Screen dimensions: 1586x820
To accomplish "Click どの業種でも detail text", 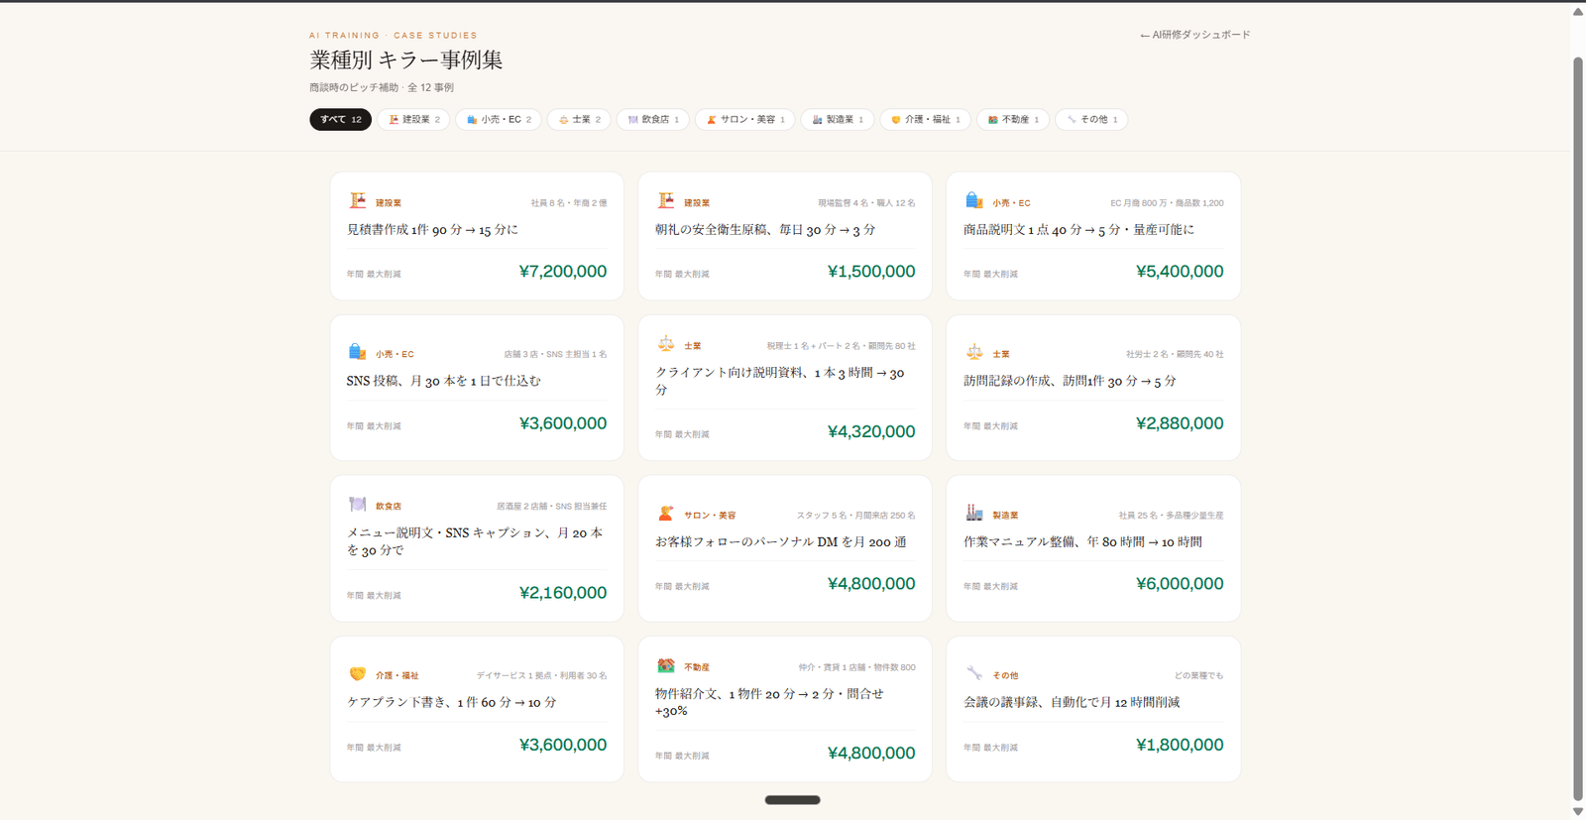I will [x=1198, y=676].
